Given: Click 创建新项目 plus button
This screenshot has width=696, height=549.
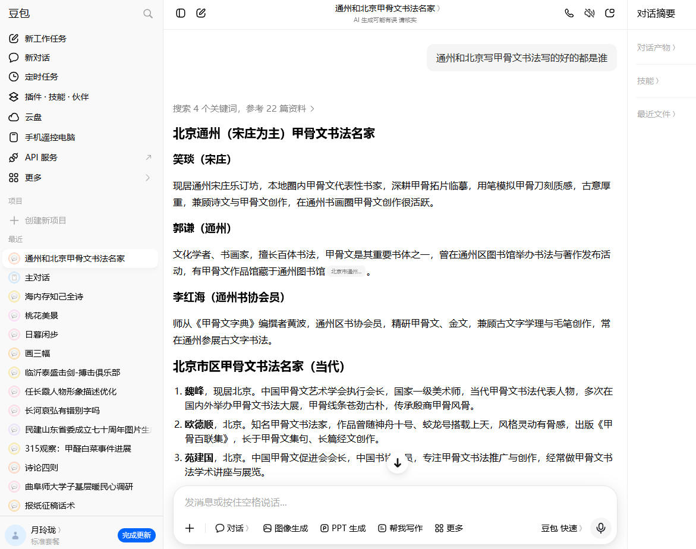Looking at the screenshot, I should tap(14, 220).
